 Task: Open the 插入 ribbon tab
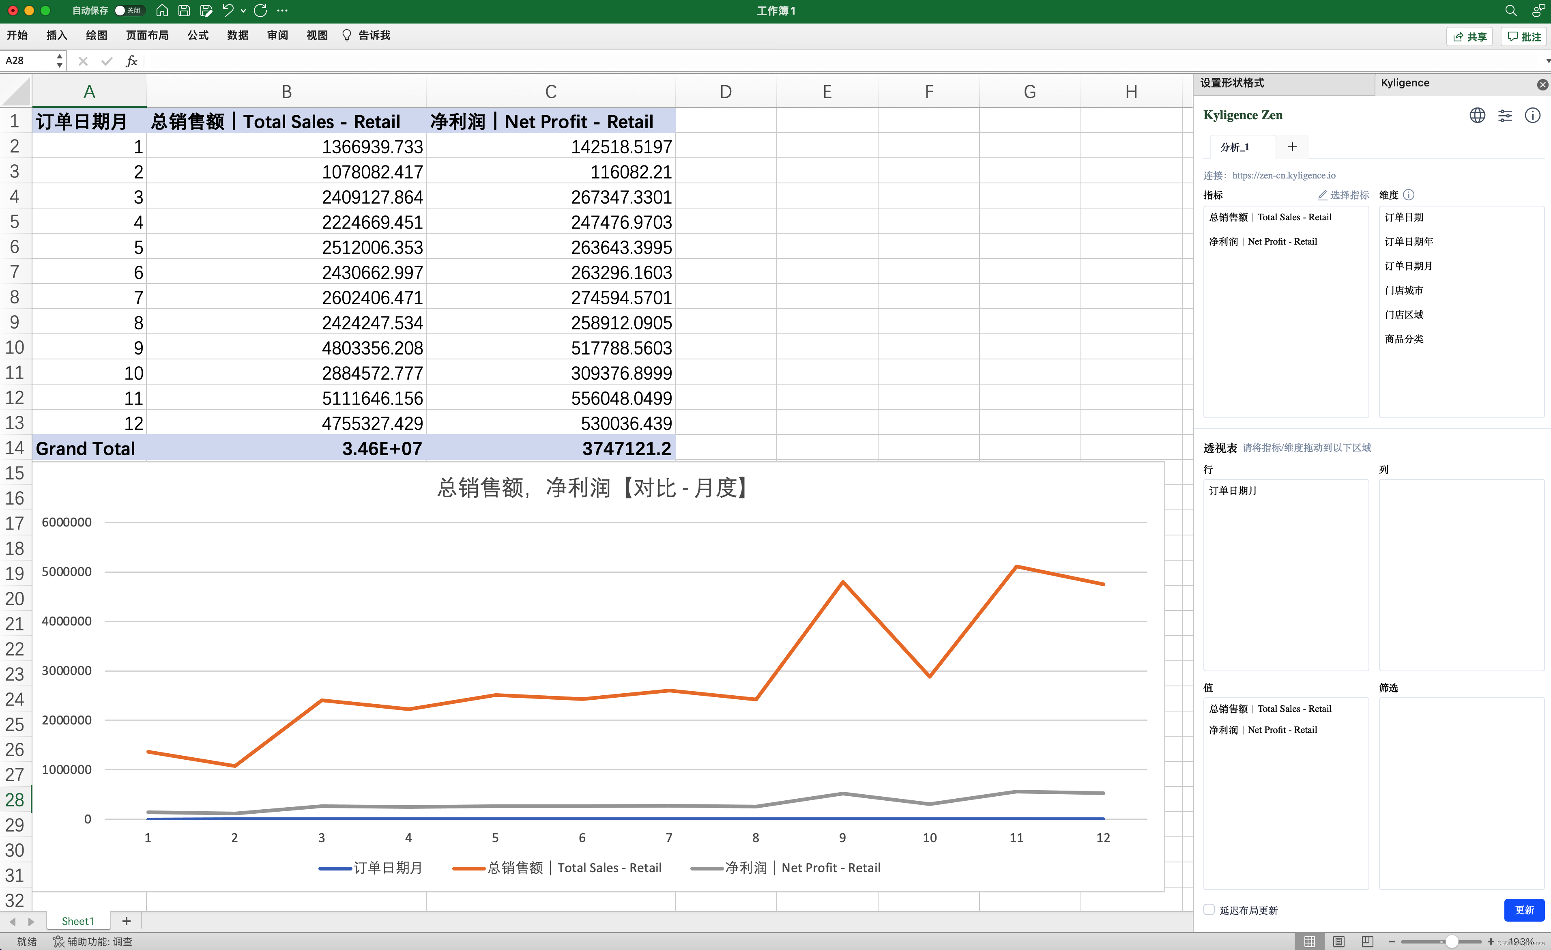[x=56, y=35]
